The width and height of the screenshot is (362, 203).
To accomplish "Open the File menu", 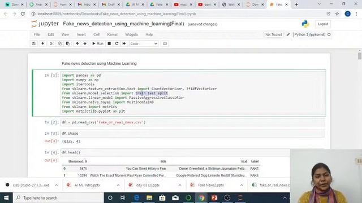I will tap(37, 34).
